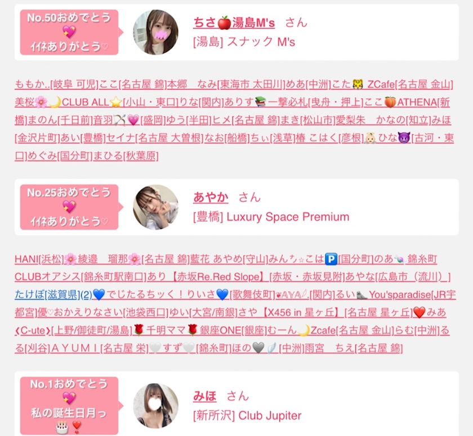Click the tiger emoji before ZCafe
473x436 pixels.
tap(358, 84)
